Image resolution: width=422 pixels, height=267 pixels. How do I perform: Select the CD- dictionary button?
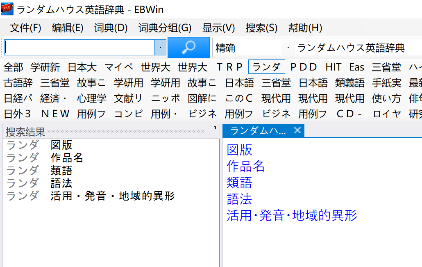[349, 114]
